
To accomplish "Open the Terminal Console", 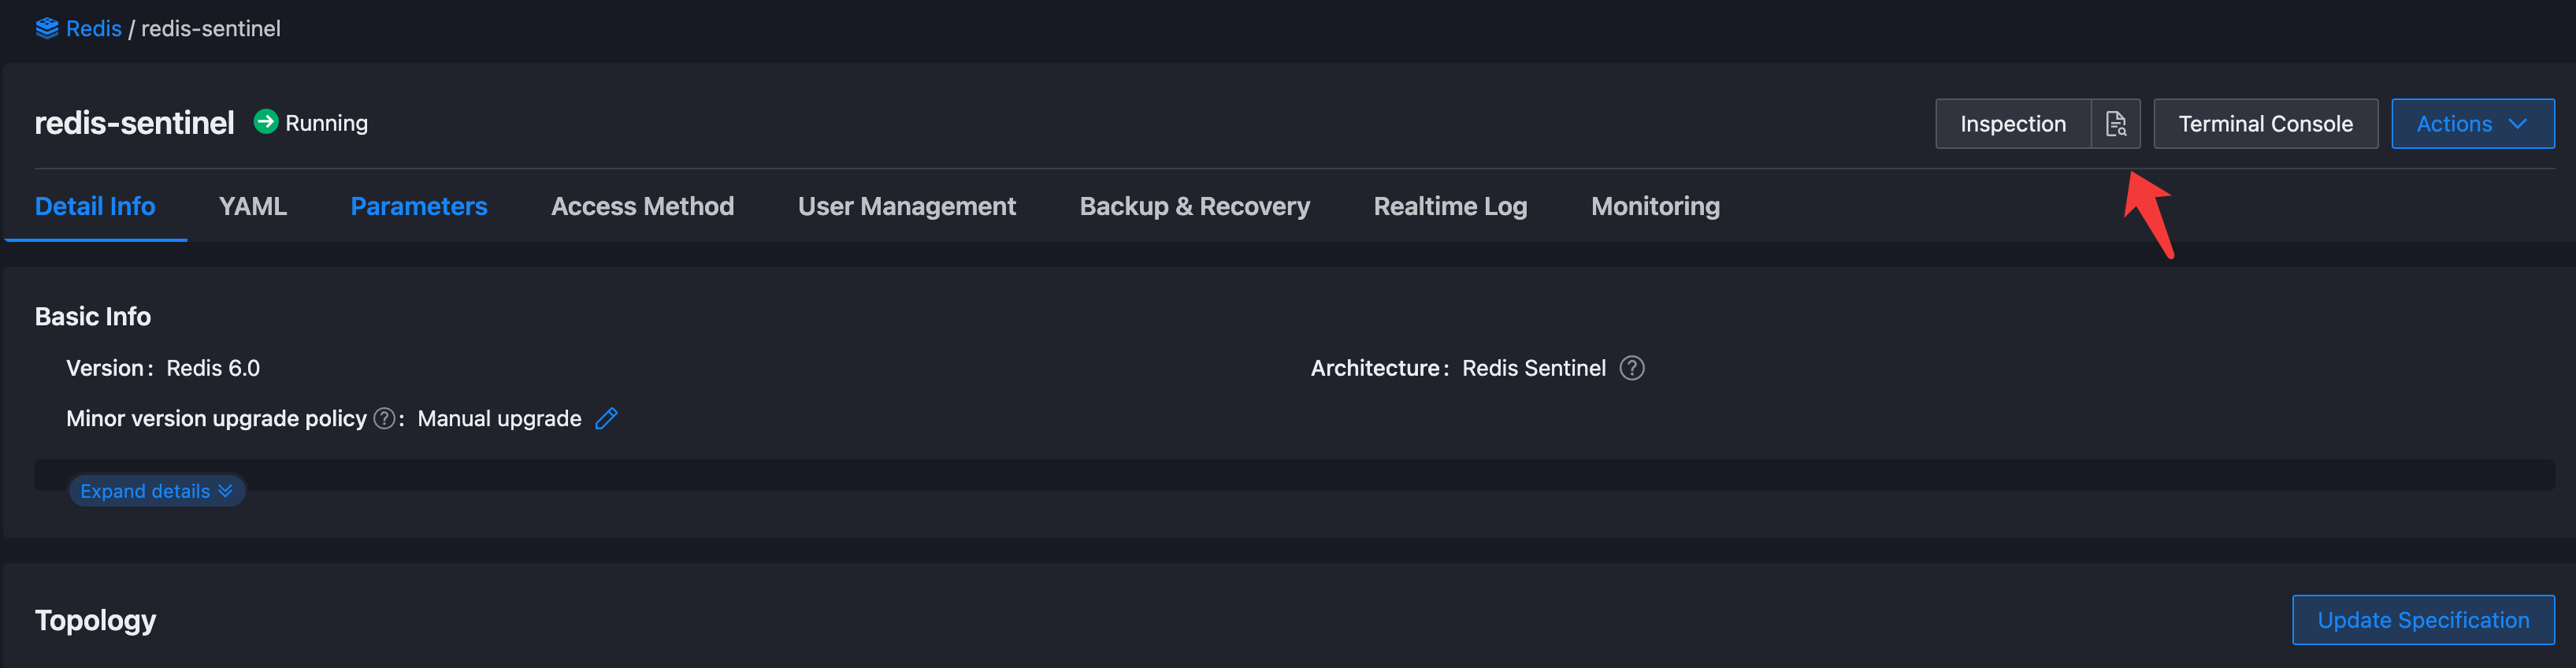I will coord(2265,123).
